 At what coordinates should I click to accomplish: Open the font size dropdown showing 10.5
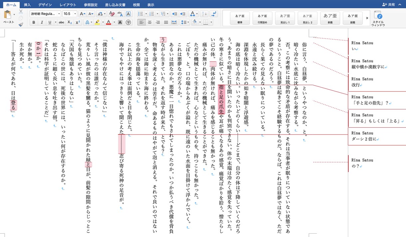[x=75, y=14]
